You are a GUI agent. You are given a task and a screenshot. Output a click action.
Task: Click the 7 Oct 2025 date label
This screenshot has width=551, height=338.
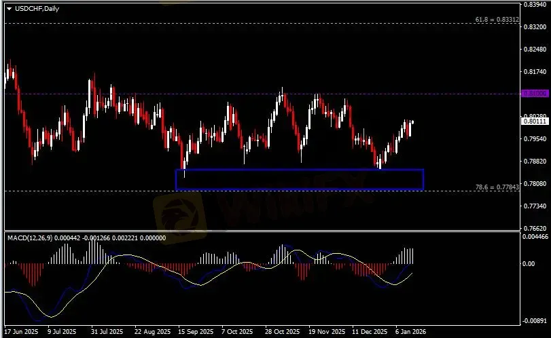point(237,332)
